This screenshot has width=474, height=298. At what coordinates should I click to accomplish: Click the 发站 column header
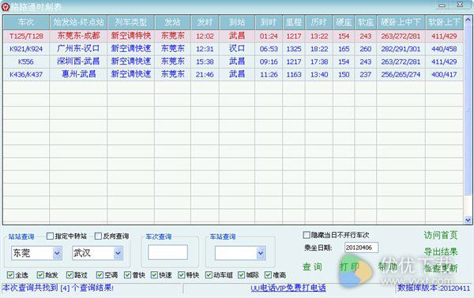pos(172,22)
